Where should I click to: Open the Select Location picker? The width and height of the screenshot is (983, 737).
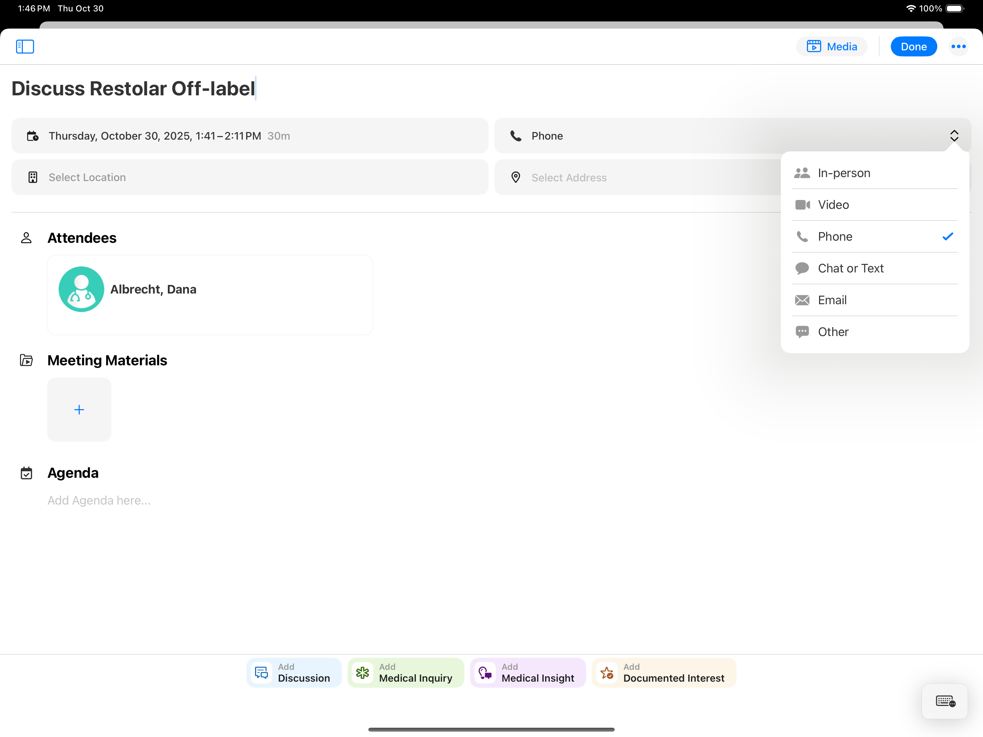coord(249,177)
